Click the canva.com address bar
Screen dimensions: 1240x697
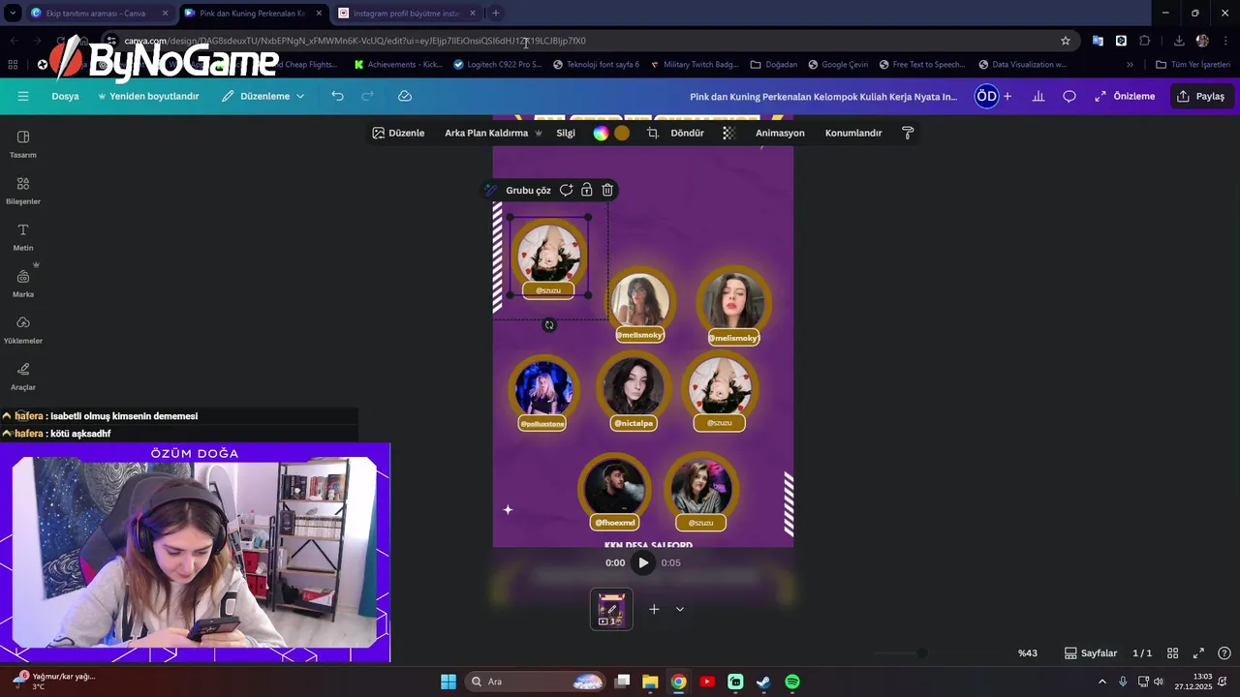click(581, 41)
